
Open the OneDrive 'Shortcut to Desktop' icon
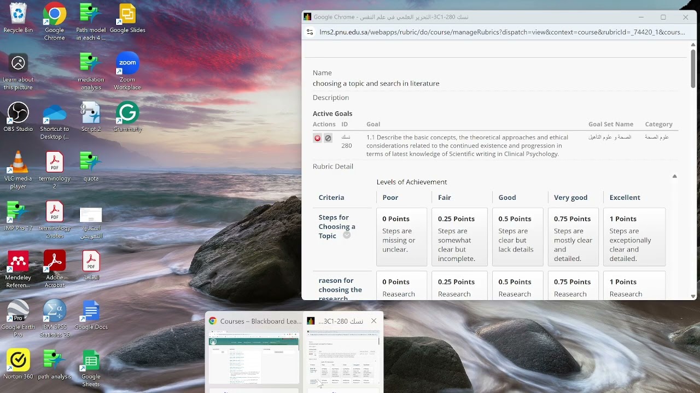pos(55,121)
